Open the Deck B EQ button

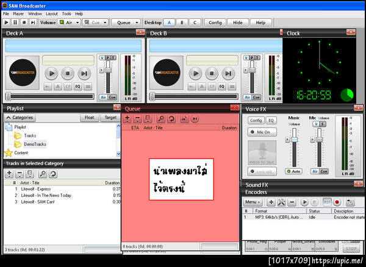point(222,87)
